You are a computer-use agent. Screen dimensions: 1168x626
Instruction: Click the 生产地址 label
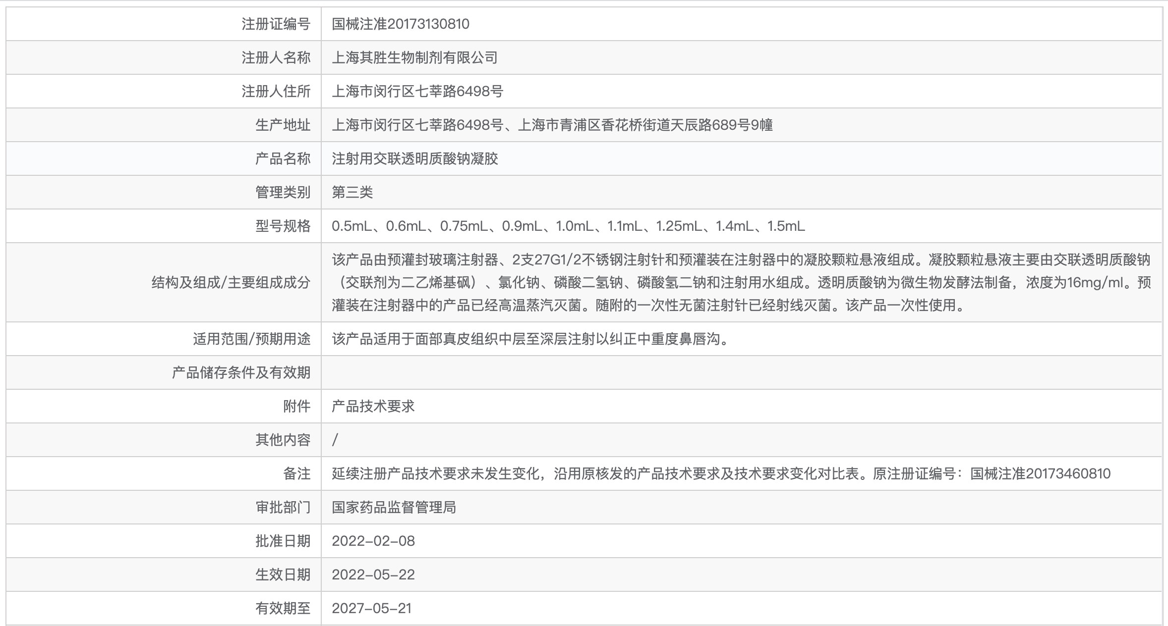point(283,125)
